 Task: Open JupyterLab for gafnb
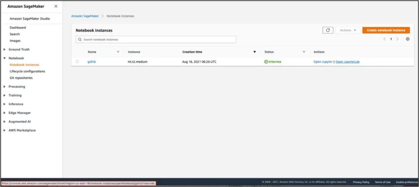[347, 62]
